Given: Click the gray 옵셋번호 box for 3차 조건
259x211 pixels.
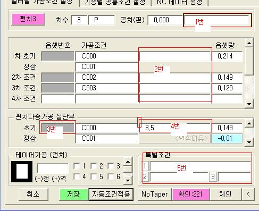Looking at the screenshot, I should click(57, 88).
